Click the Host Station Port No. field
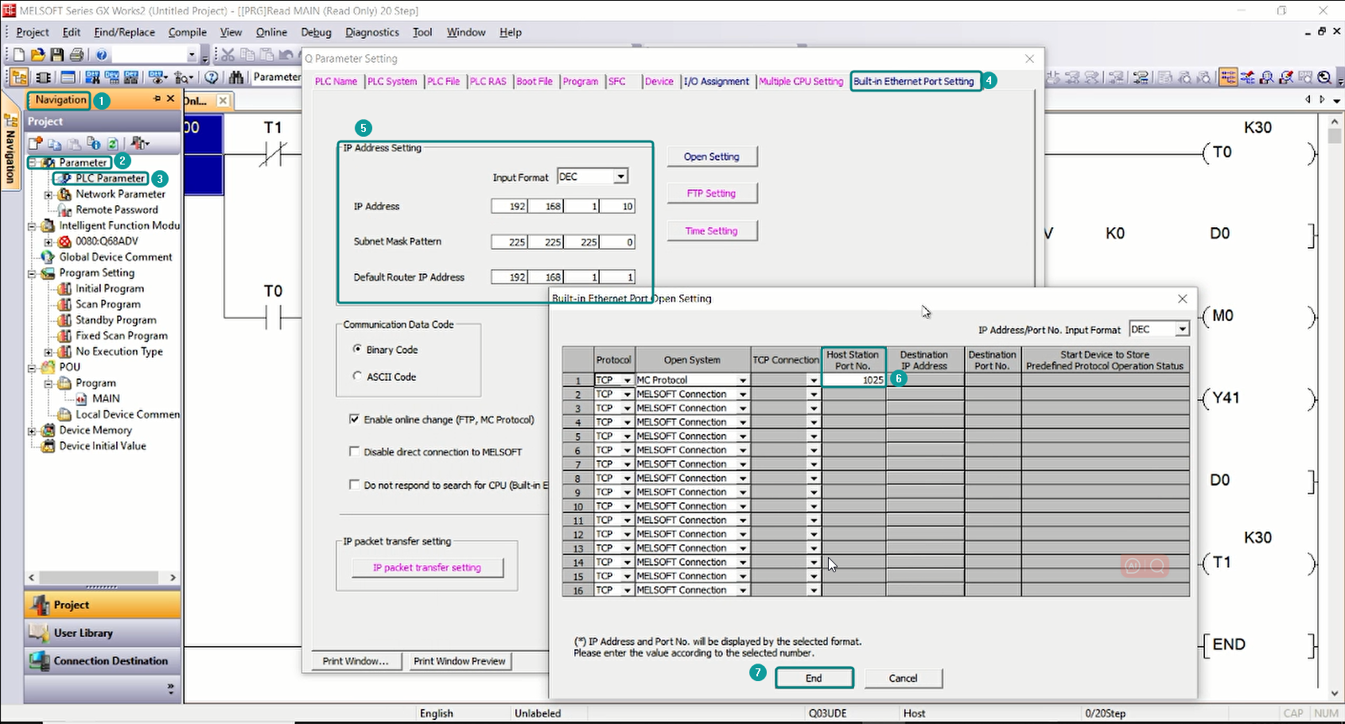The width and height of the screenshot is (1345, 724). [853, 380]
